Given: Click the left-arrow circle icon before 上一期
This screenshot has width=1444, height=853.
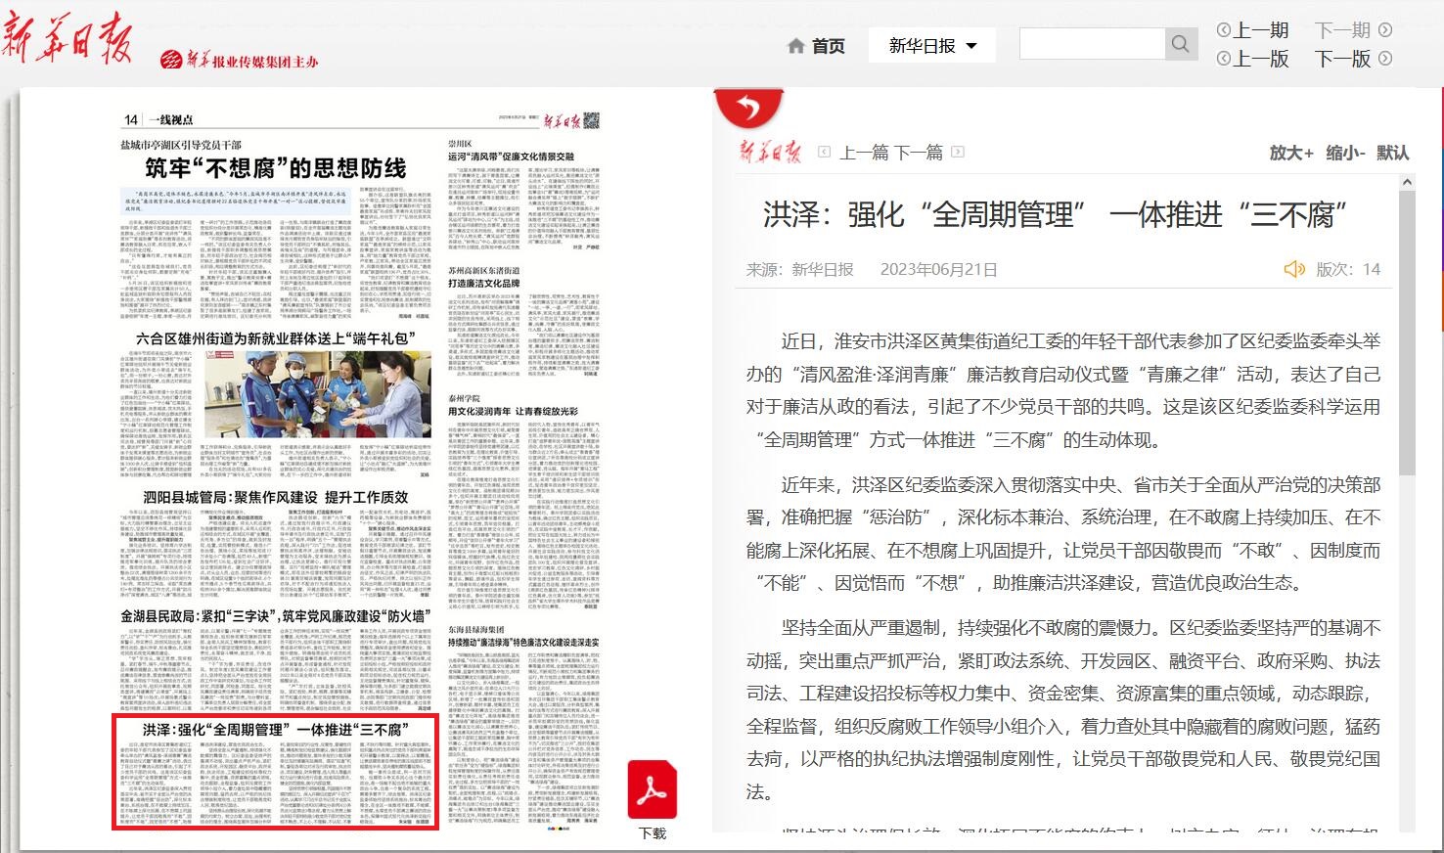Looking at the screenshot, I should 1223,30.
